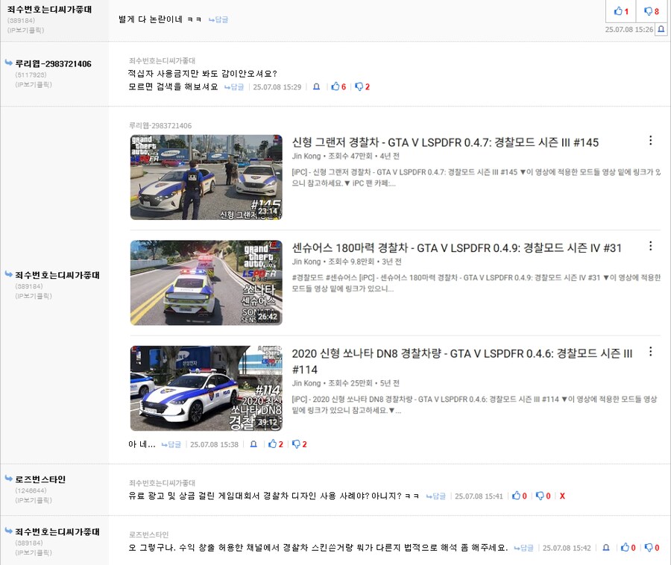Viewport: 671px width, 565px height.
Task: Click username 루리웹-2983721406 in the author column
Action: pyautogui.click(x=54, y=63)
